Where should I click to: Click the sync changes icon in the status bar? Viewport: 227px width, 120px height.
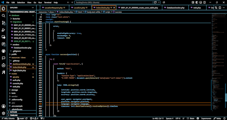tap(26, 118)
